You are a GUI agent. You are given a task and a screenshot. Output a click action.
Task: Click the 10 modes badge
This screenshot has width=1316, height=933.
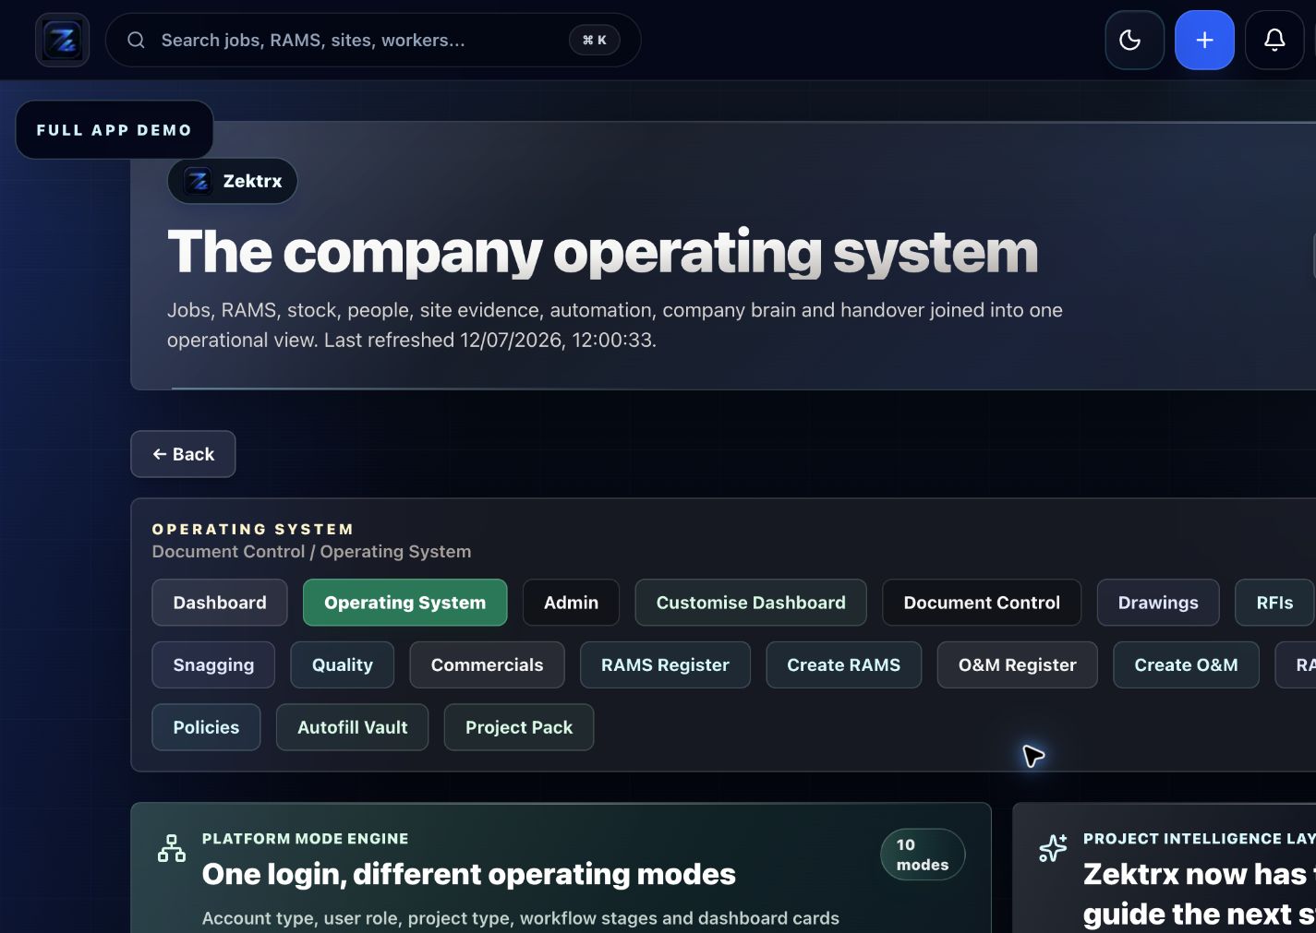tap(923, 855)
